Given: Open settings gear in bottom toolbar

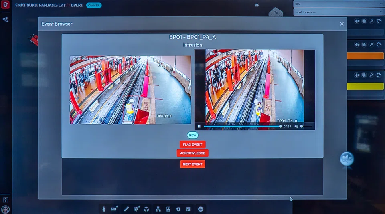Looking at the screenshot, I should click(178, 209).
